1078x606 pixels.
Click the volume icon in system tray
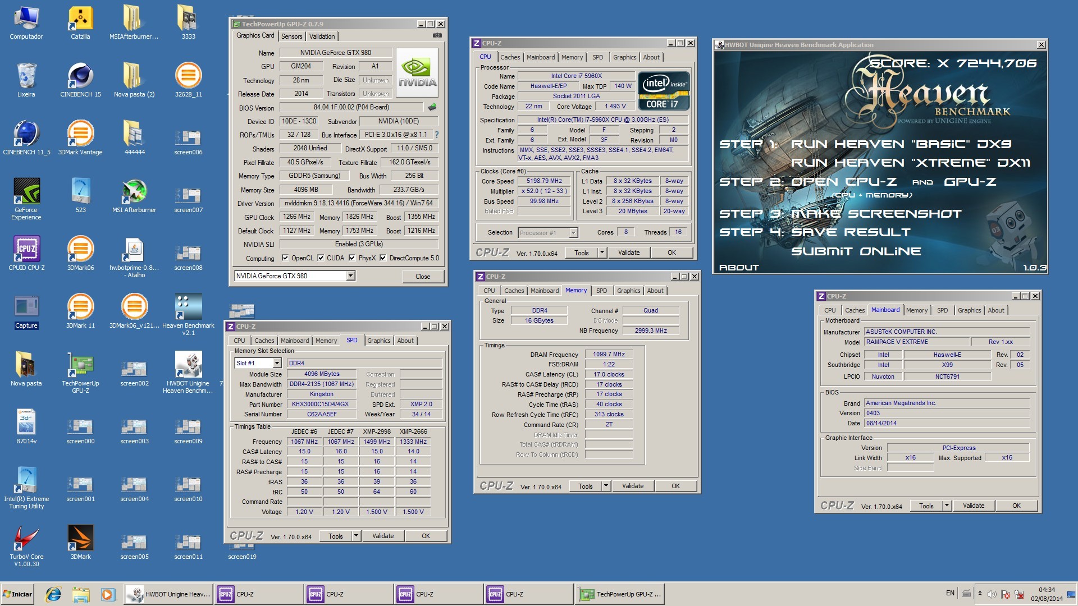click(992, 594)
